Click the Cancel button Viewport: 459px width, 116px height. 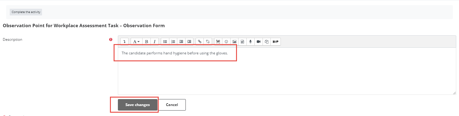[x=172, y=105]
